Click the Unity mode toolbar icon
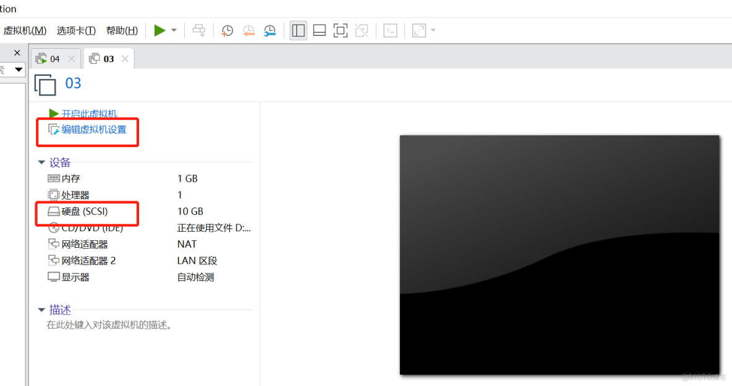Image resolution: width=732 pixels, height=386 pixels. [x=362, y=31]
